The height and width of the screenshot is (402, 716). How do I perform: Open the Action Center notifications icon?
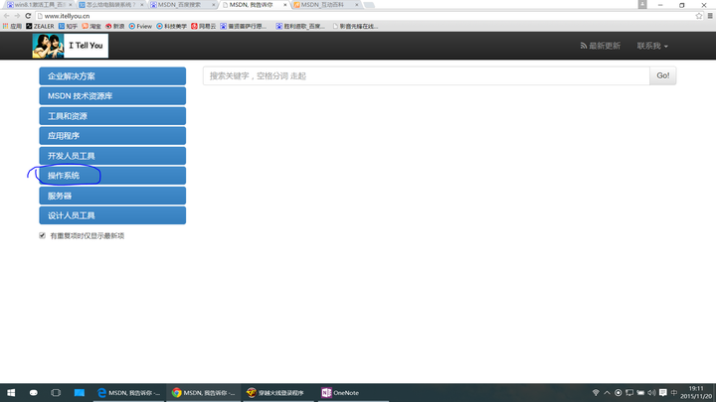663,392
